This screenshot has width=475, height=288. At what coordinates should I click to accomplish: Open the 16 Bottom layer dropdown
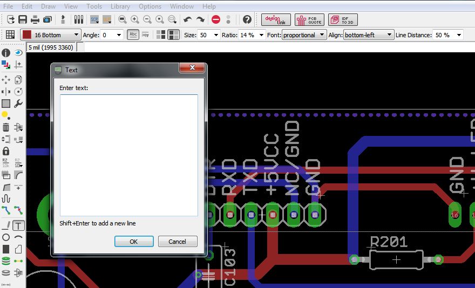click(50, 35)
